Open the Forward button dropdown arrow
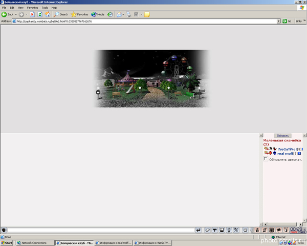Image resolution: width=307 pixels, height=246 pixels. pos(27,14)
